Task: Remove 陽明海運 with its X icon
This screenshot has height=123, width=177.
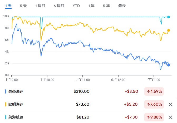Action: [170, 104]
